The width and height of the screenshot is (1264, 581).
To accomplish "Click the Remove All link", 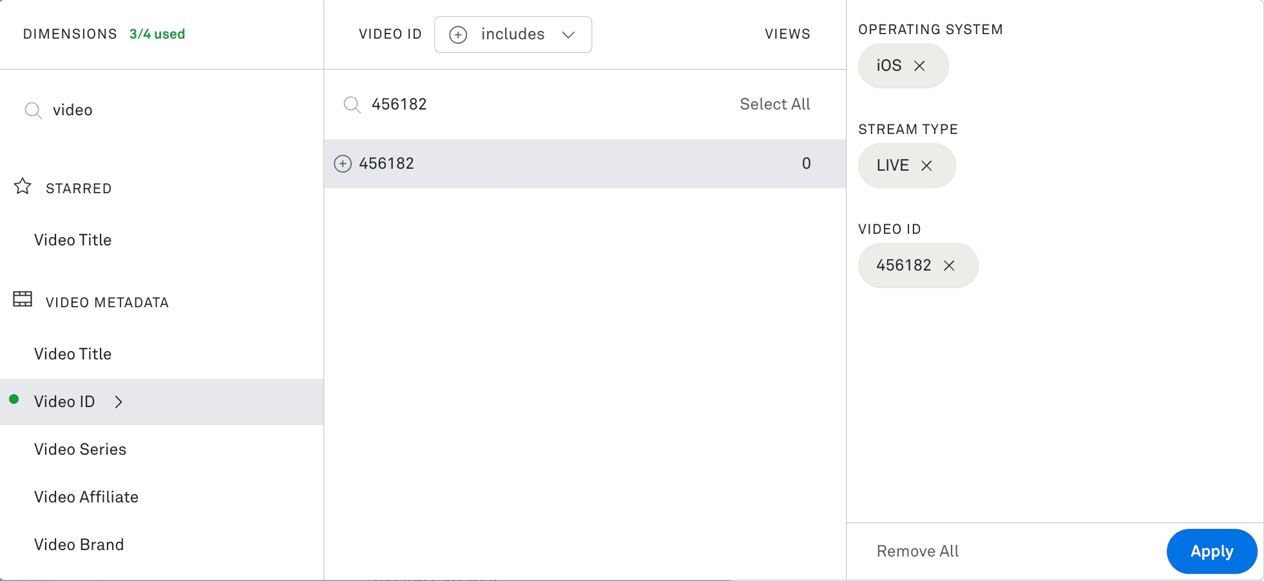I will coord(917,551).
